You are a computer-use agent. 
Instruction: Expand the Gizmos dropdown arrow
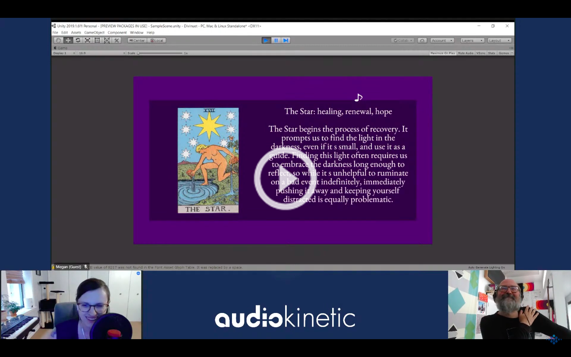[512, 53]
